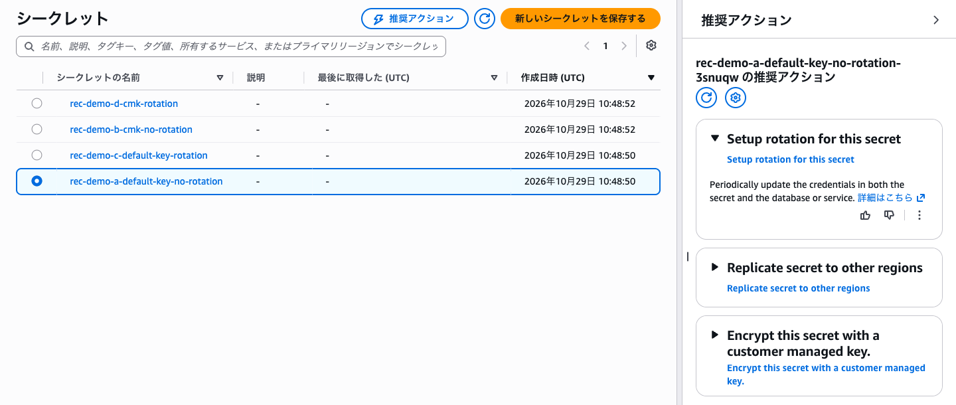The height and width of the screenshot is (405, 956).
Task: Focus the secrets search input field
Action: tap(231, 46)
